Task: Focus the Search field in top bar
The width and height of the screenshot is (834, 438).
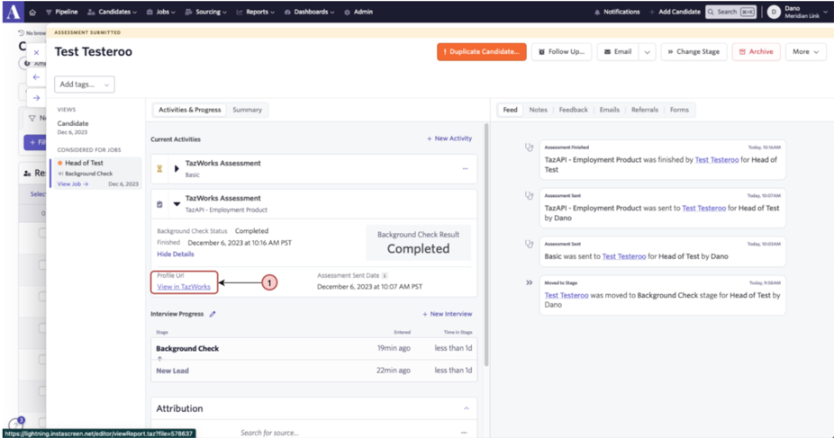Action: pyautogui.click(x=730, y=12)
